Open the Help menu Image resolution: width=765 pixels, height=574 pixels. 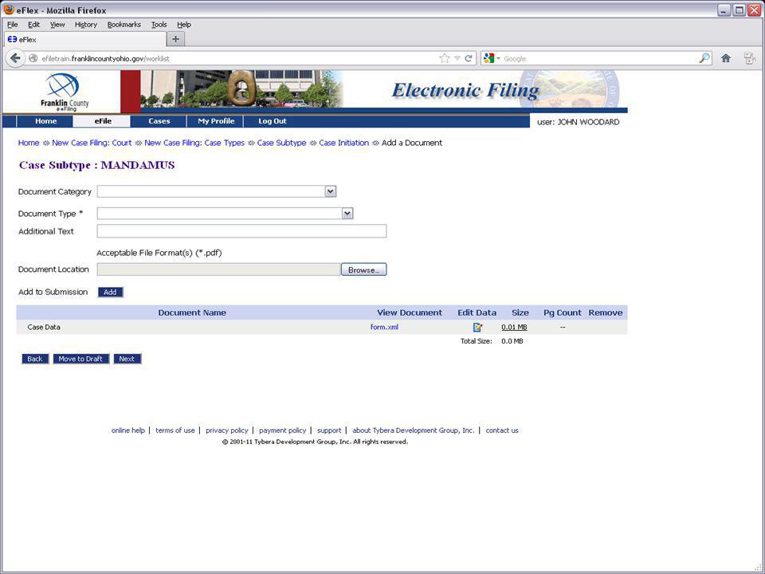pos(184,25)
